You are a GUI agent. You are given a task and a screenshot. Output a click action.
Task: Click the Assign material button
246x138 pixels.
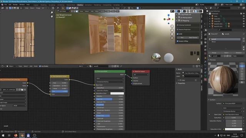click(214, 53)
